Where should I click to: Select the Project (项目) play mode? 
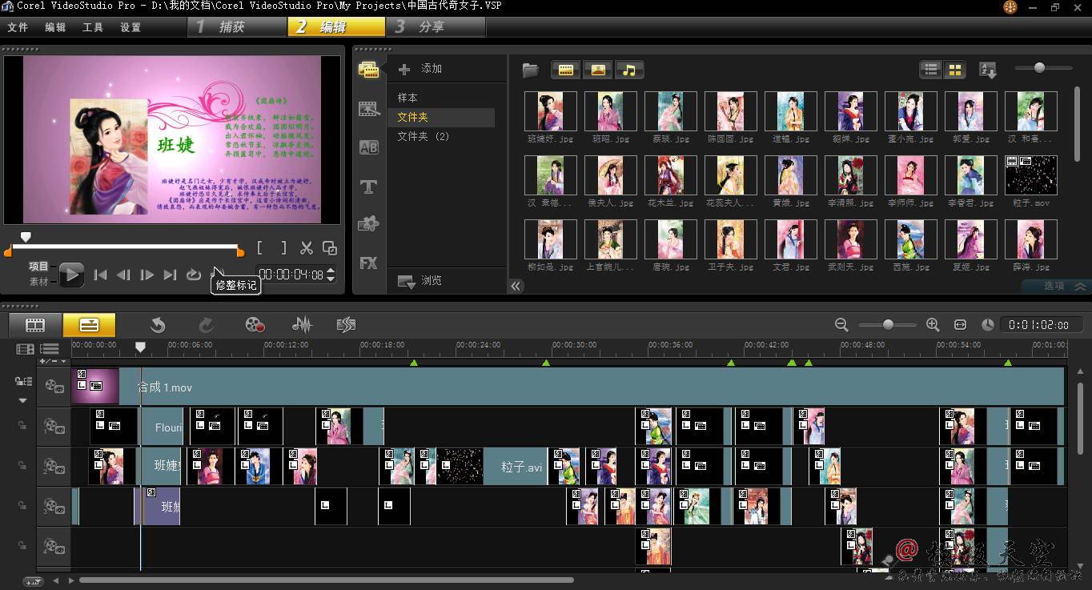tap(38, 266)
